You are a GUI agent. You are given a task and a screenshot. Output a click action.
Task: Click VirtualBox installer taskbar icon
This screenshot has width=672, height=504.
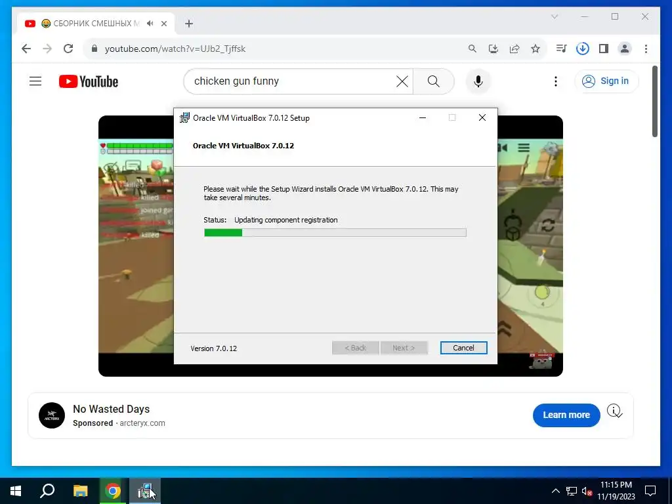click(x=145, y=491)
